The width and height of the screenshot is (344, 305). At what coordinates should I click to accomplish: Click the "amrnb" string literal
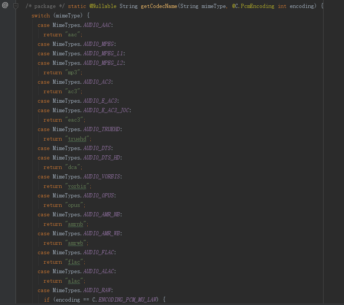pyautogui.click(x=76, y=224)
